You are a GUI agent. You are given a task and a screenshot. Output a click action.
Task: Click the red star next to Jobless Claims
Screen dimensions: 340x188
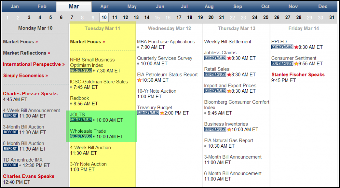pos(229,58)
